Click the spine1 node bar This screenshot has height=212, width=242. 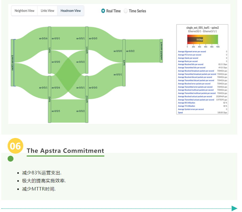pyautogui.click(x=87, y=50)
